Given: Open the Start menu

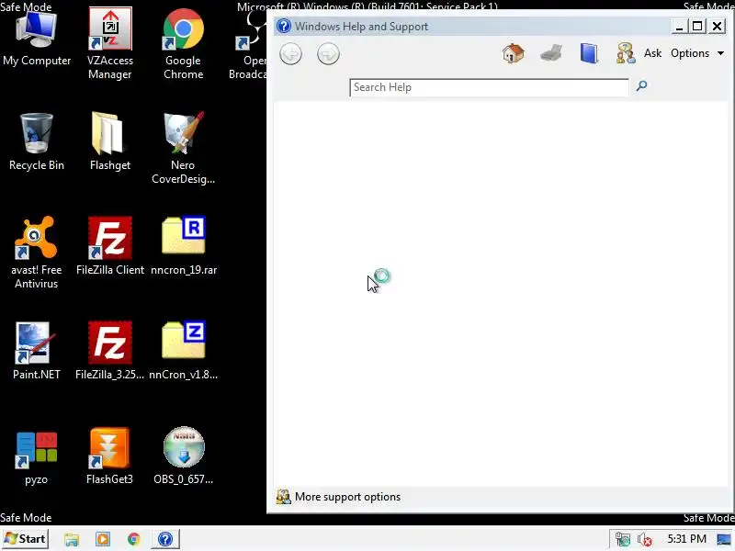Looking at the screenshot, I should 26,539.
